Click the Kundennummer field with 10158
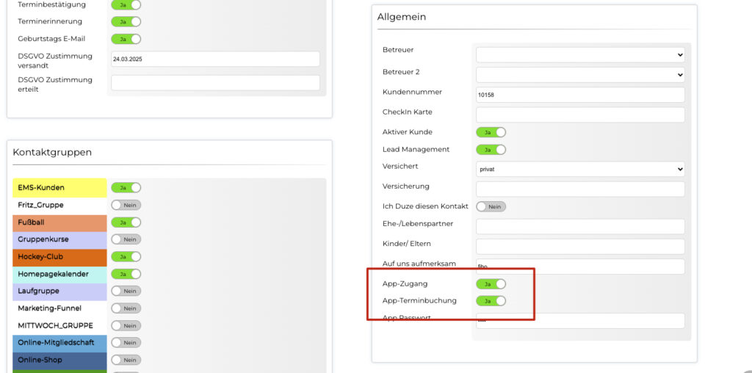 click(580, 95)
